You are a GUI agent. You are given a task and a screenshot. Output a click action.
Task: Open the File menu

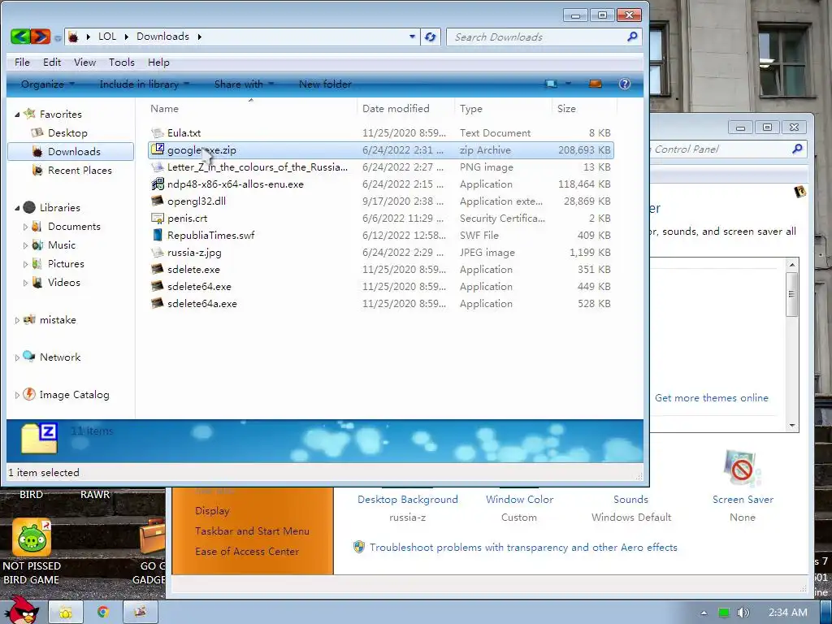click(x=22, y=62)
